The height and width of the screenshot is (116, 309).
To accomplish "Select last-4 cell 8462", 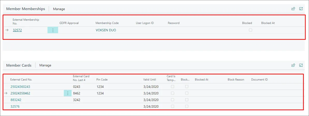I will [76, 93].
